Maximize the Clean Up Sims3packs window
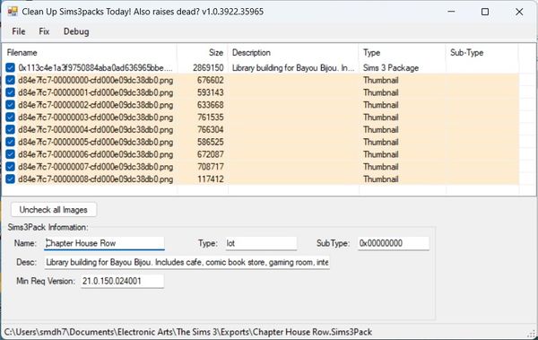The height and width of the screenshot is (340, 538). tap(485, 12)
